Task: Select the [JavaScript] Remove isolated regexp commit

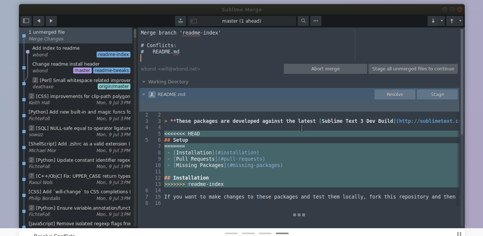Action: (x=76, y=224)
